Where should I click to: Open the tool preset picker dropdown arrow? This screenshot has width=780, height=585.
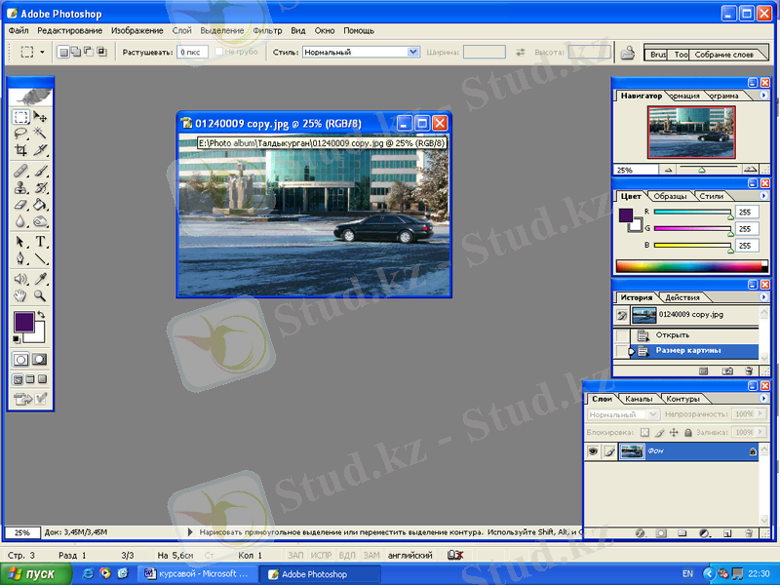coord(42,53)
